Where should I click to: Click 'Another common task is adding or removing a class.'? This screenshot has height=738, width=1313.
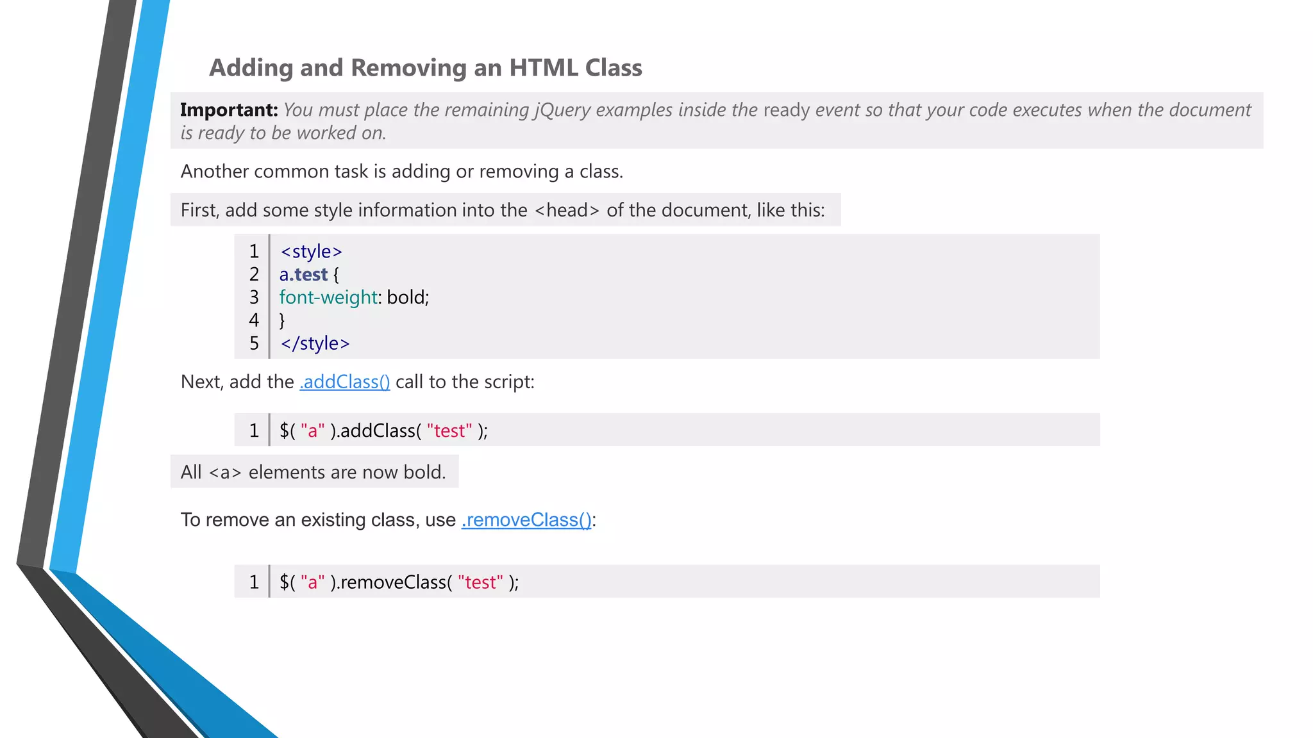(402, 172)
